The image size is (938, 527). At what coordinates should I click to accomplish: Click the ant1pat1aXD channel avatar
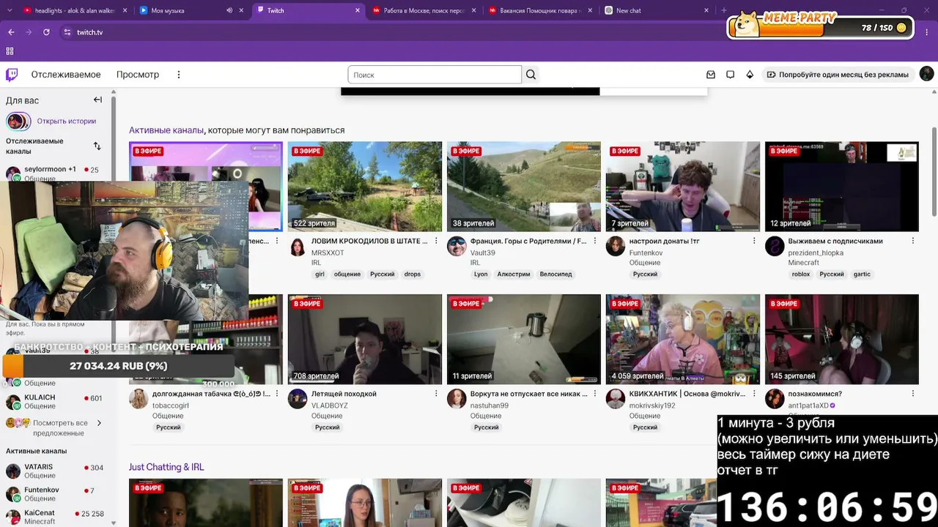775,399
